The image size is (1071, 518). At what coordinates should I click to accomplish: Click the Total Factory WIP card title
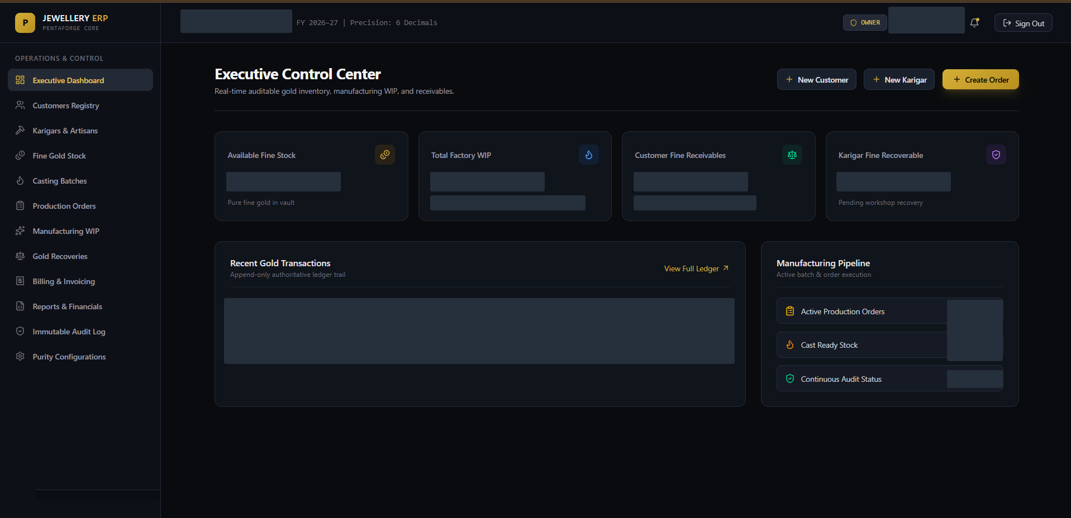click(x=461, y=155)
